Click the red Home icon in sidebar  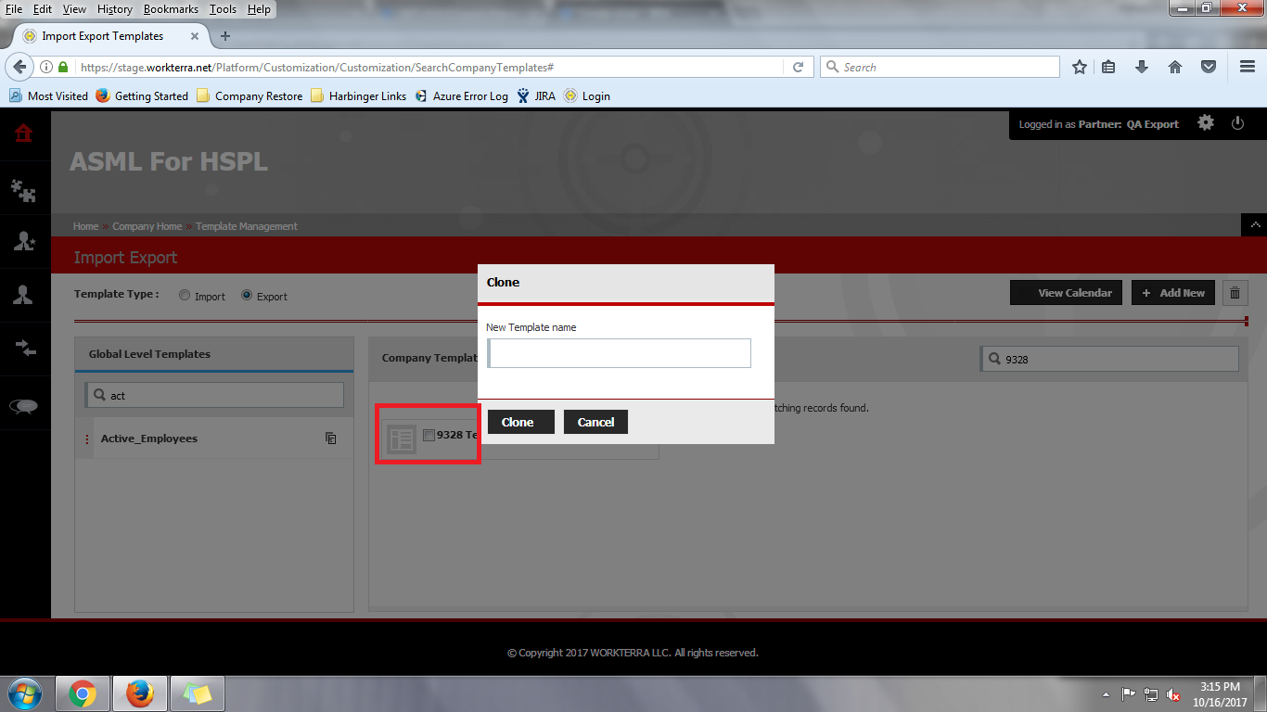click(24, 133)
